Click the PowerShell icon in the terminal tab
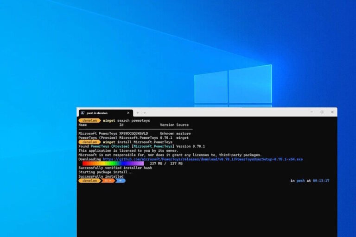The height and width of the screenshot is (237, 356). pos(83,113)
